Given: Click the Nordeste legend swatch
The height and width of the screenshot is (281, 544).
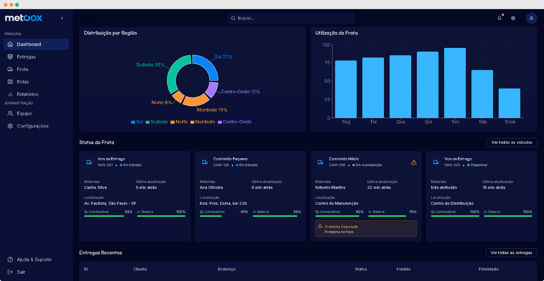Looking at the screenshot, I should click(x=192, y=122).
